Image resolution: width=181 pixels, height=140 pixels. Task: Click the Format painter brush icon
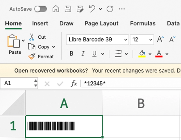pos(32,56)
